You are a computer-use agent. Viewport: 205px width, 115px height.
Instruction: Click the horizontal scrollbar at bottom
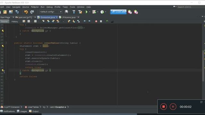tap(89, 114)
